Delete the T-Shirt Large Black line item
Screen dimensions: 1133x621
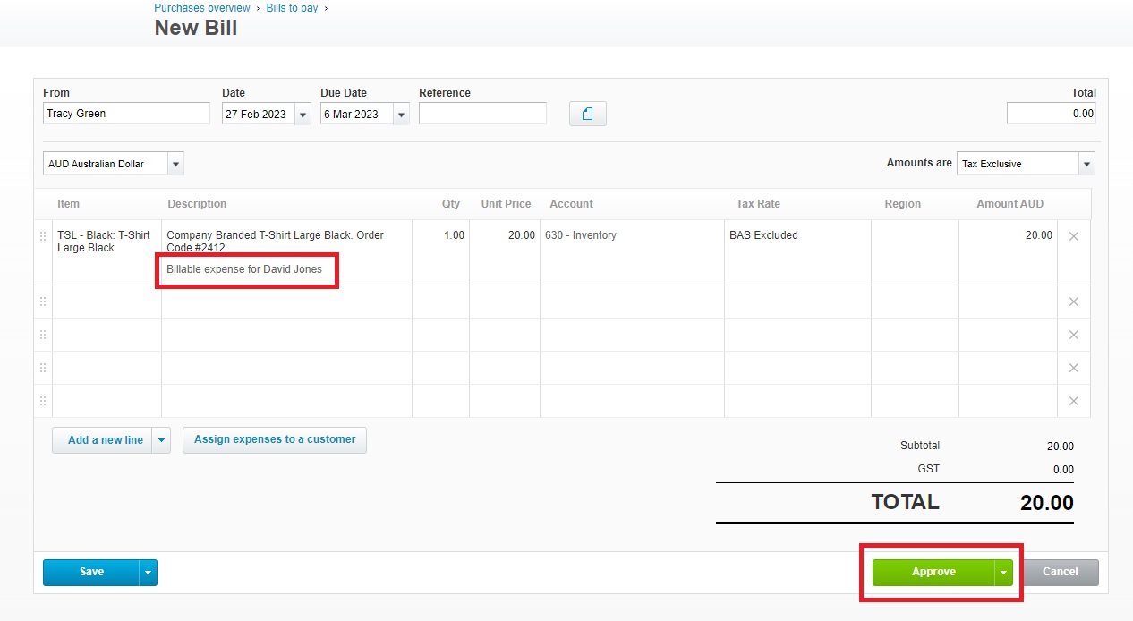click(x=1074, y=236)
